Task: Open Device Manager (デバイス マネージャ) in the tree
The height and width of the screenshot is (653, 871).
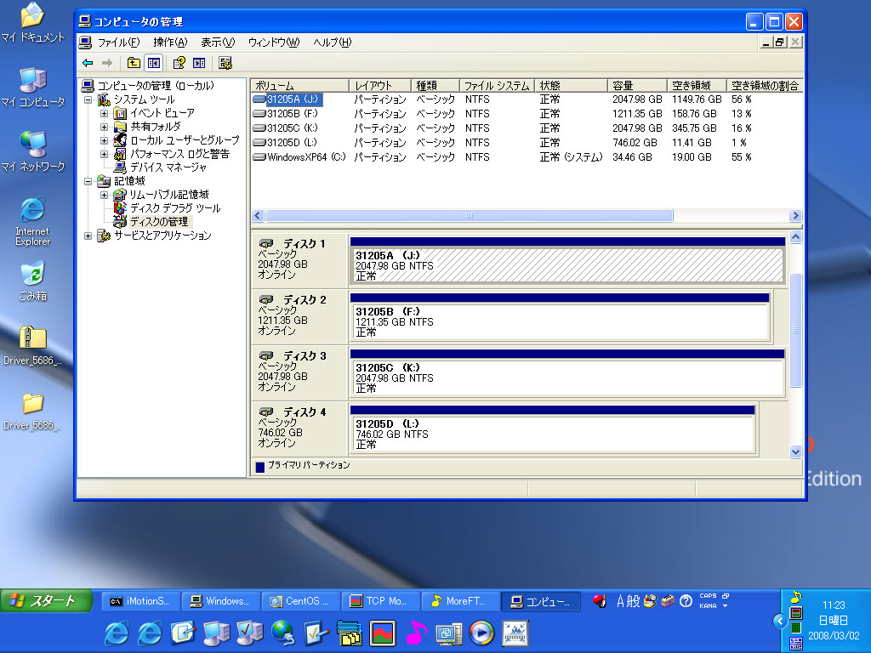Action: 168,168
